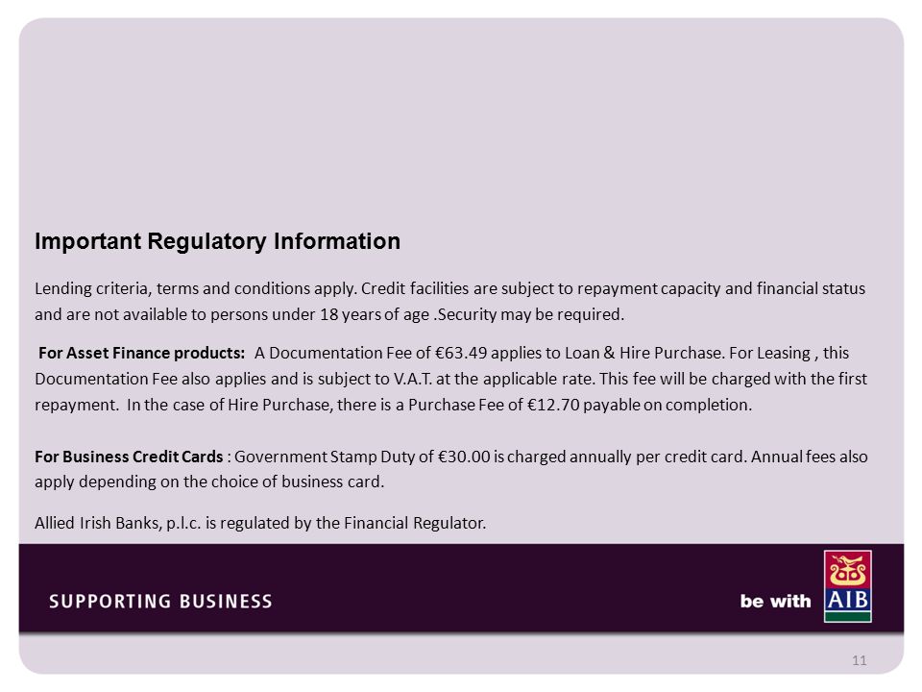The height and width of the screenshot is (692, 922).
Task: Click the SUPPORTING BUSINESS banner text
Action: pos(160,602)
